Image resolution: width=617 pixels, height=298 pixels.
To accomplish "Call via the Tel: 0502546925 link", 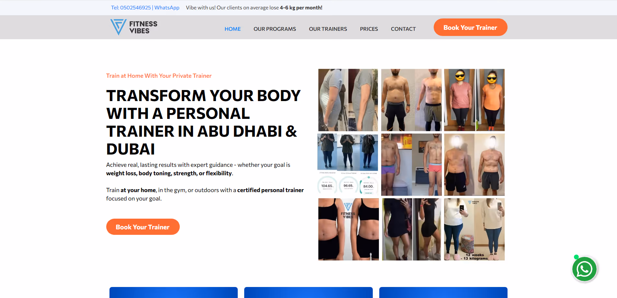I will (x=131, y=7).
